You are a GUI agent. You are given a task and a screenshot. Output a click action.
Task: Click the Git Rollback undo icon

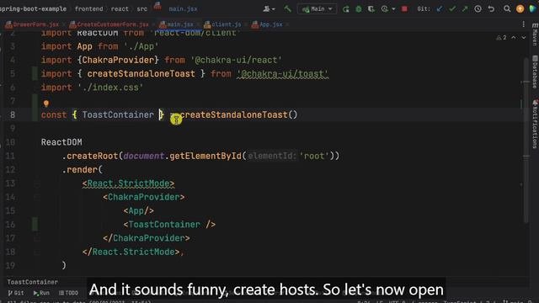pos(491,9)
